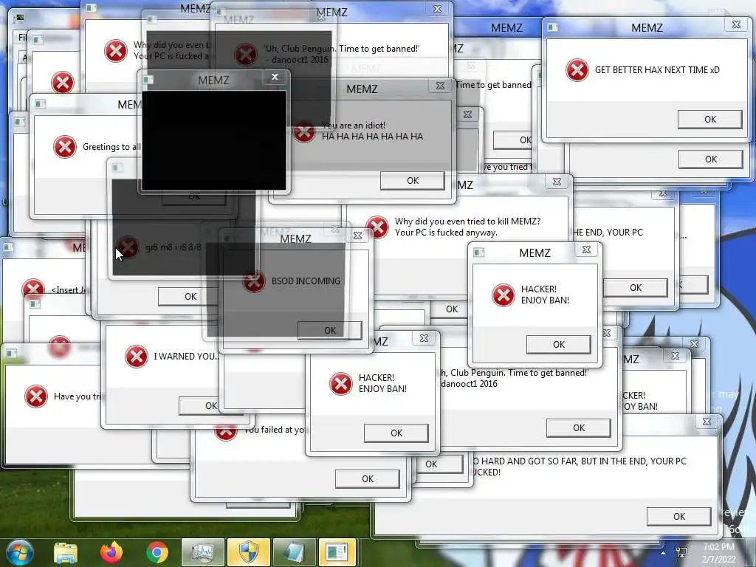Click 'GET BETTER HAX NEXT TIME xD' message text

click(657, 70)
